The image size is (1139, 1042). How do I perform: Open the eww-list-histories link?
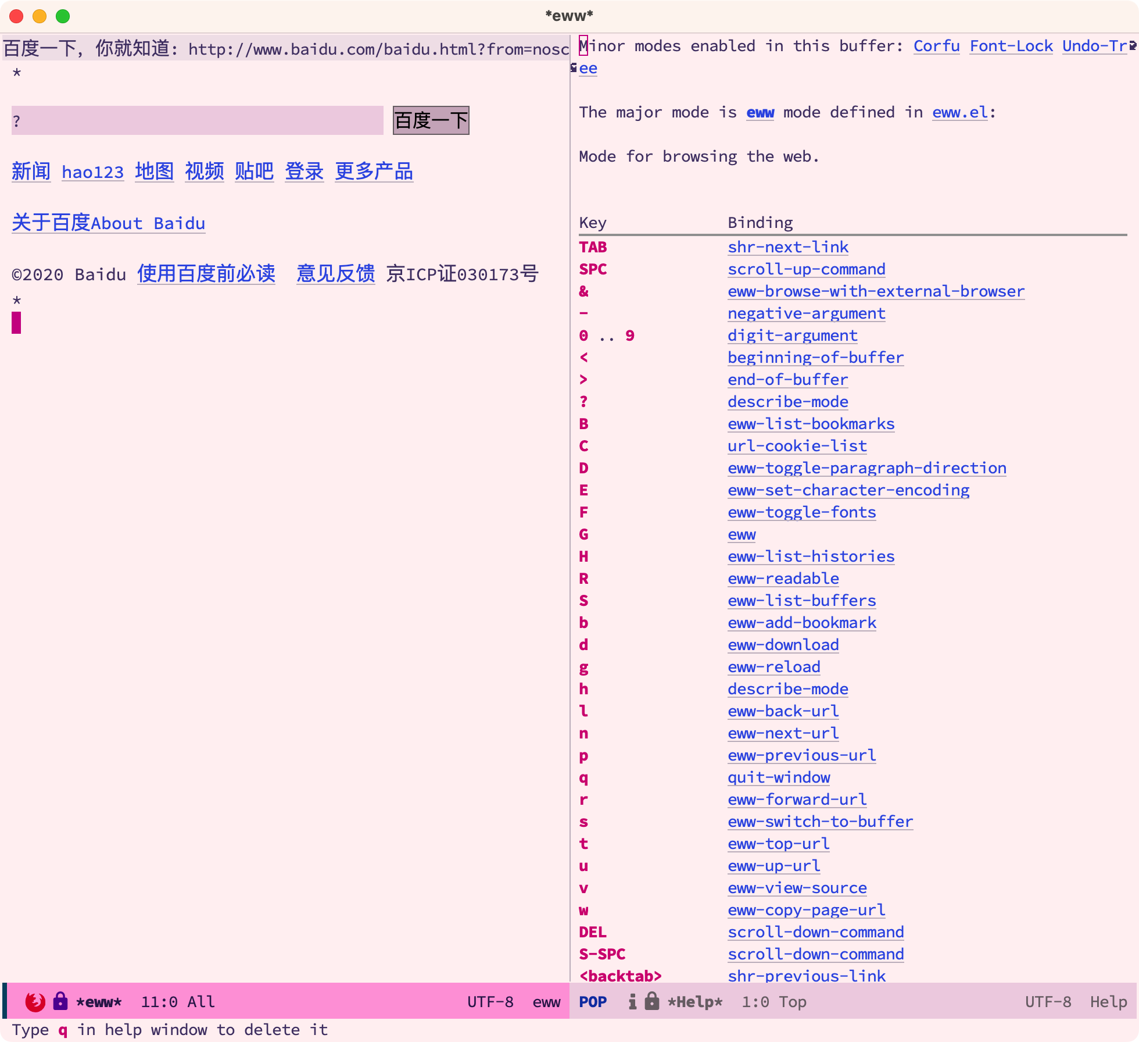[x=811, y=556]
